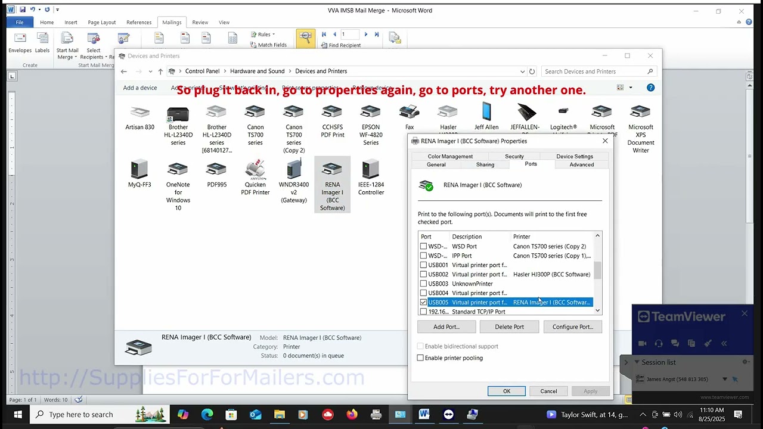Click the ports list vertical scrollbar
This screenshot has width=763, height=429.
(597, 273)
